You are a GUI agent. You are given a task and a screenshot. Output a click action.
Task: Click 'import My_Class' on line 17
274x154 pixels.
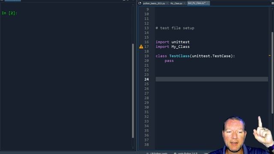173,47
